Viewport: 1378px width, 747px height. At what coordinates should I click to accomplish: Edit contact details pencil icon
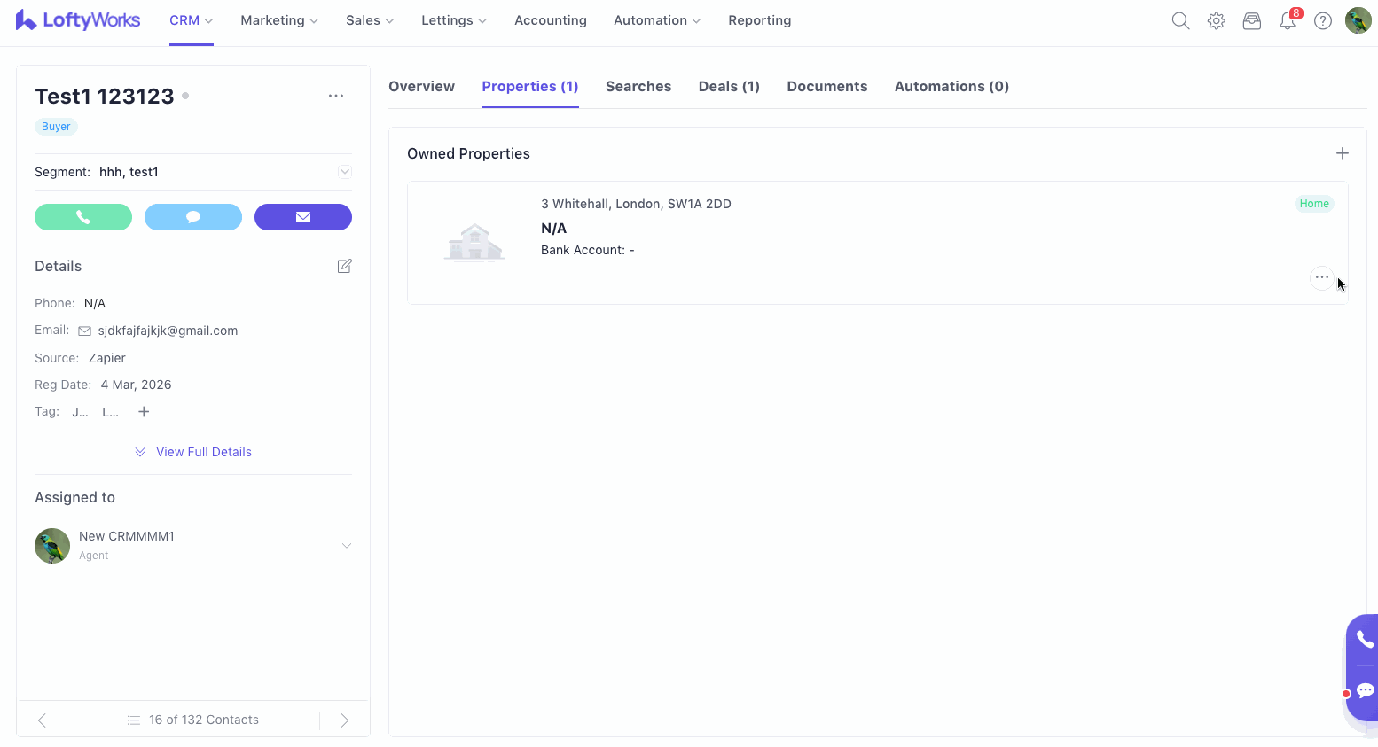pyautogui.click(x=345, y=266)
